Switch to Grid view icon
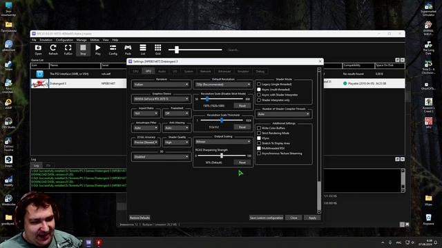The width and height of the screenshot is (442, 248). (x=158, y=50)
